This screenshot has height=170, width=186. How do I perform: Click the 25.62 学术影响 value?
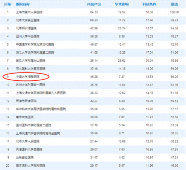click(x=122, y=61)
